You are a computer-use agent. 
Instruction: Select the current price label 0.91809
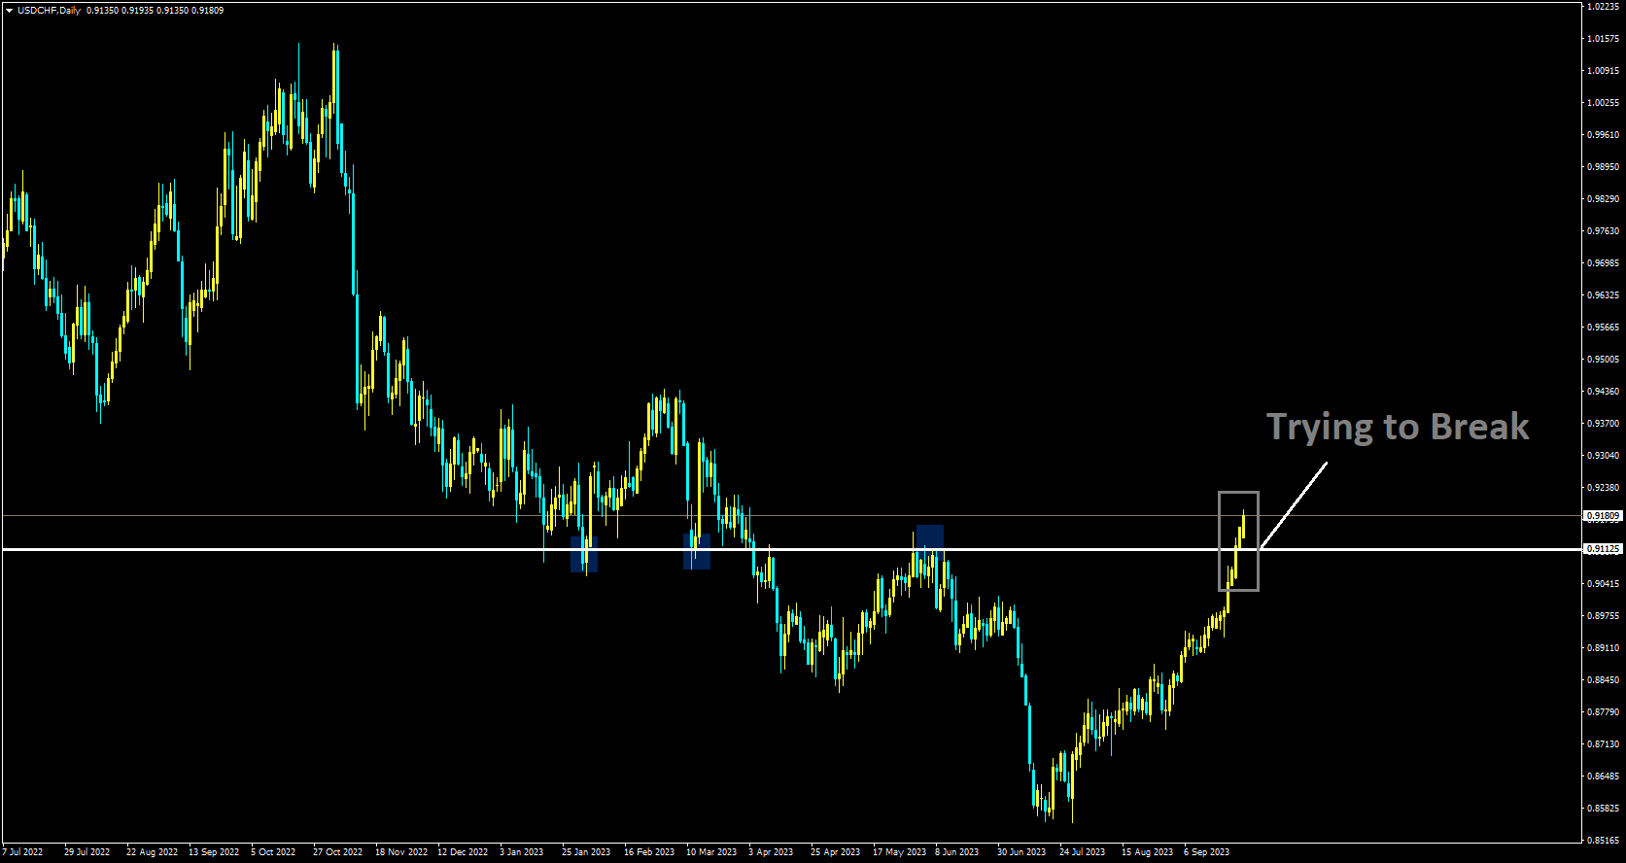pos(1604,516)
